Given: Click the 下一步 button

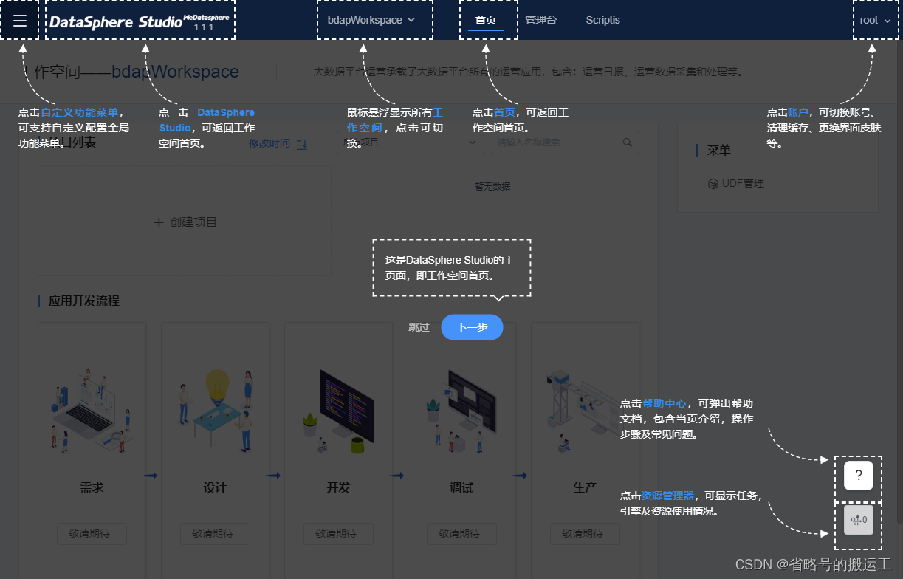Looking at the screenshot, I should pyautogui.click(x=472, y=327).
